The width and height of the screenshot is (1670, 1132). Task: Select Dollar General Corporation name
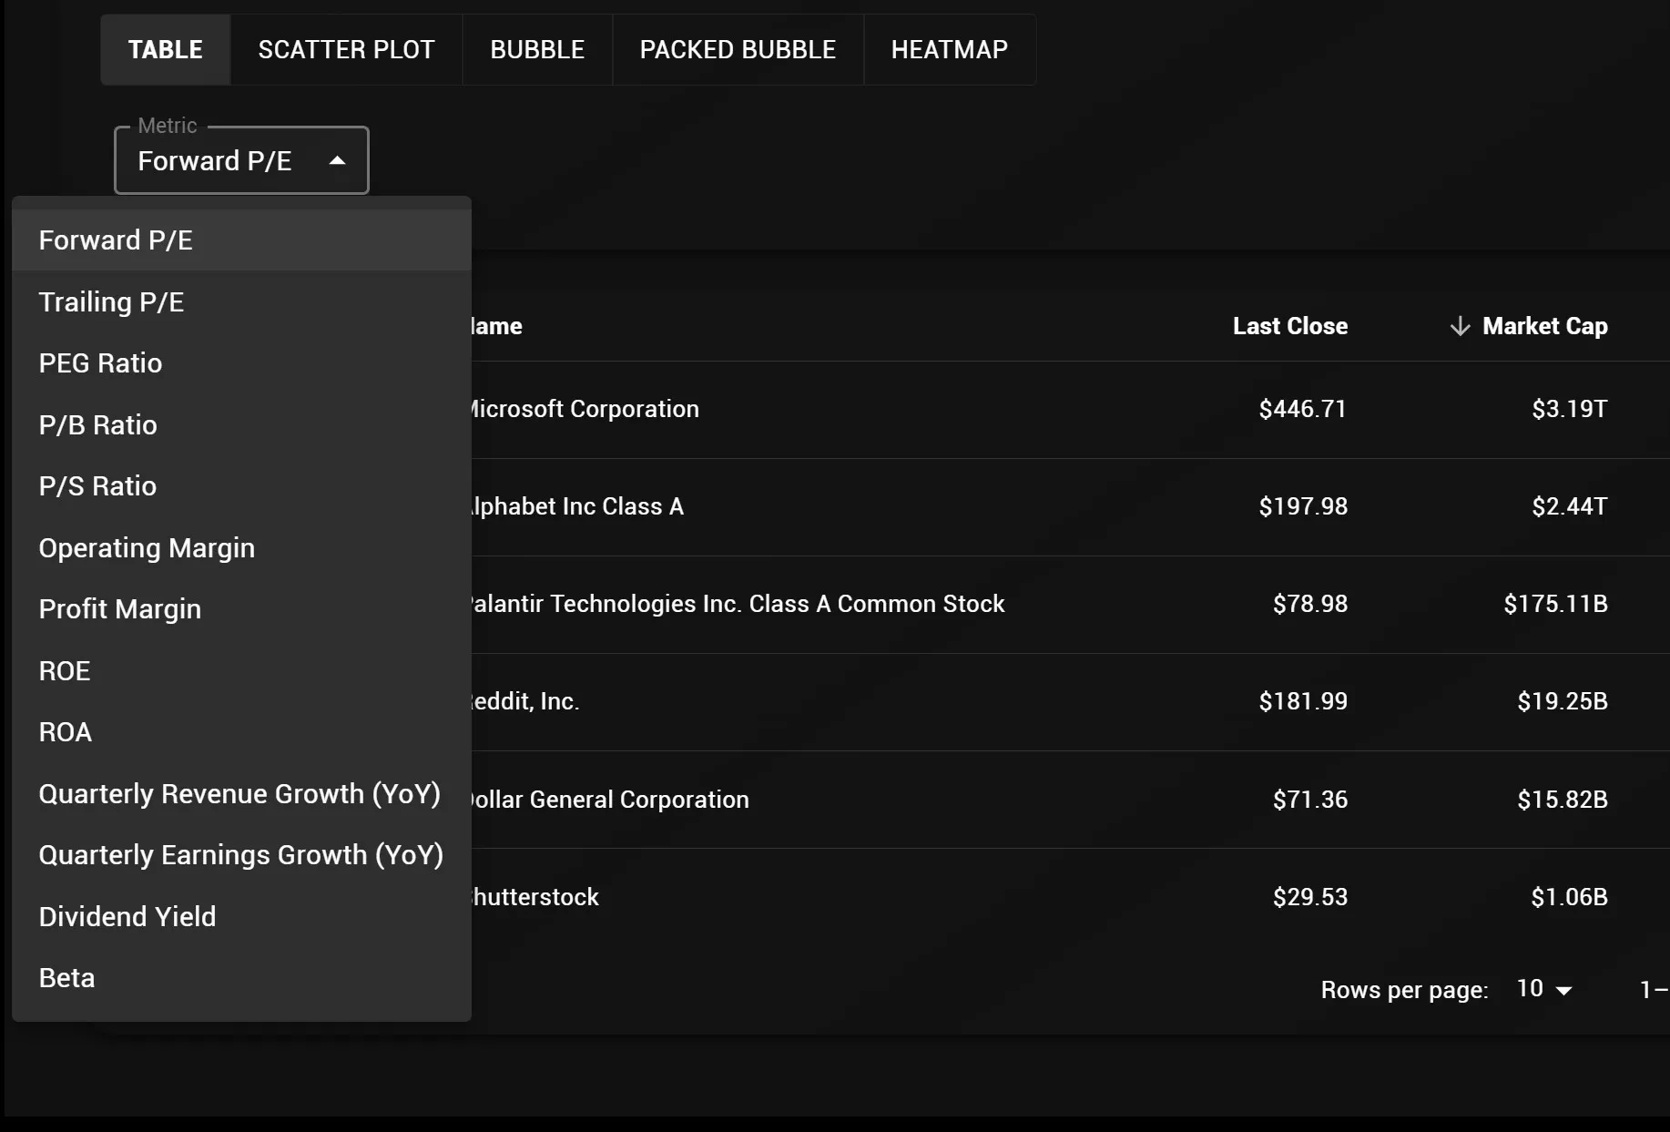click(x=608, y=800)
